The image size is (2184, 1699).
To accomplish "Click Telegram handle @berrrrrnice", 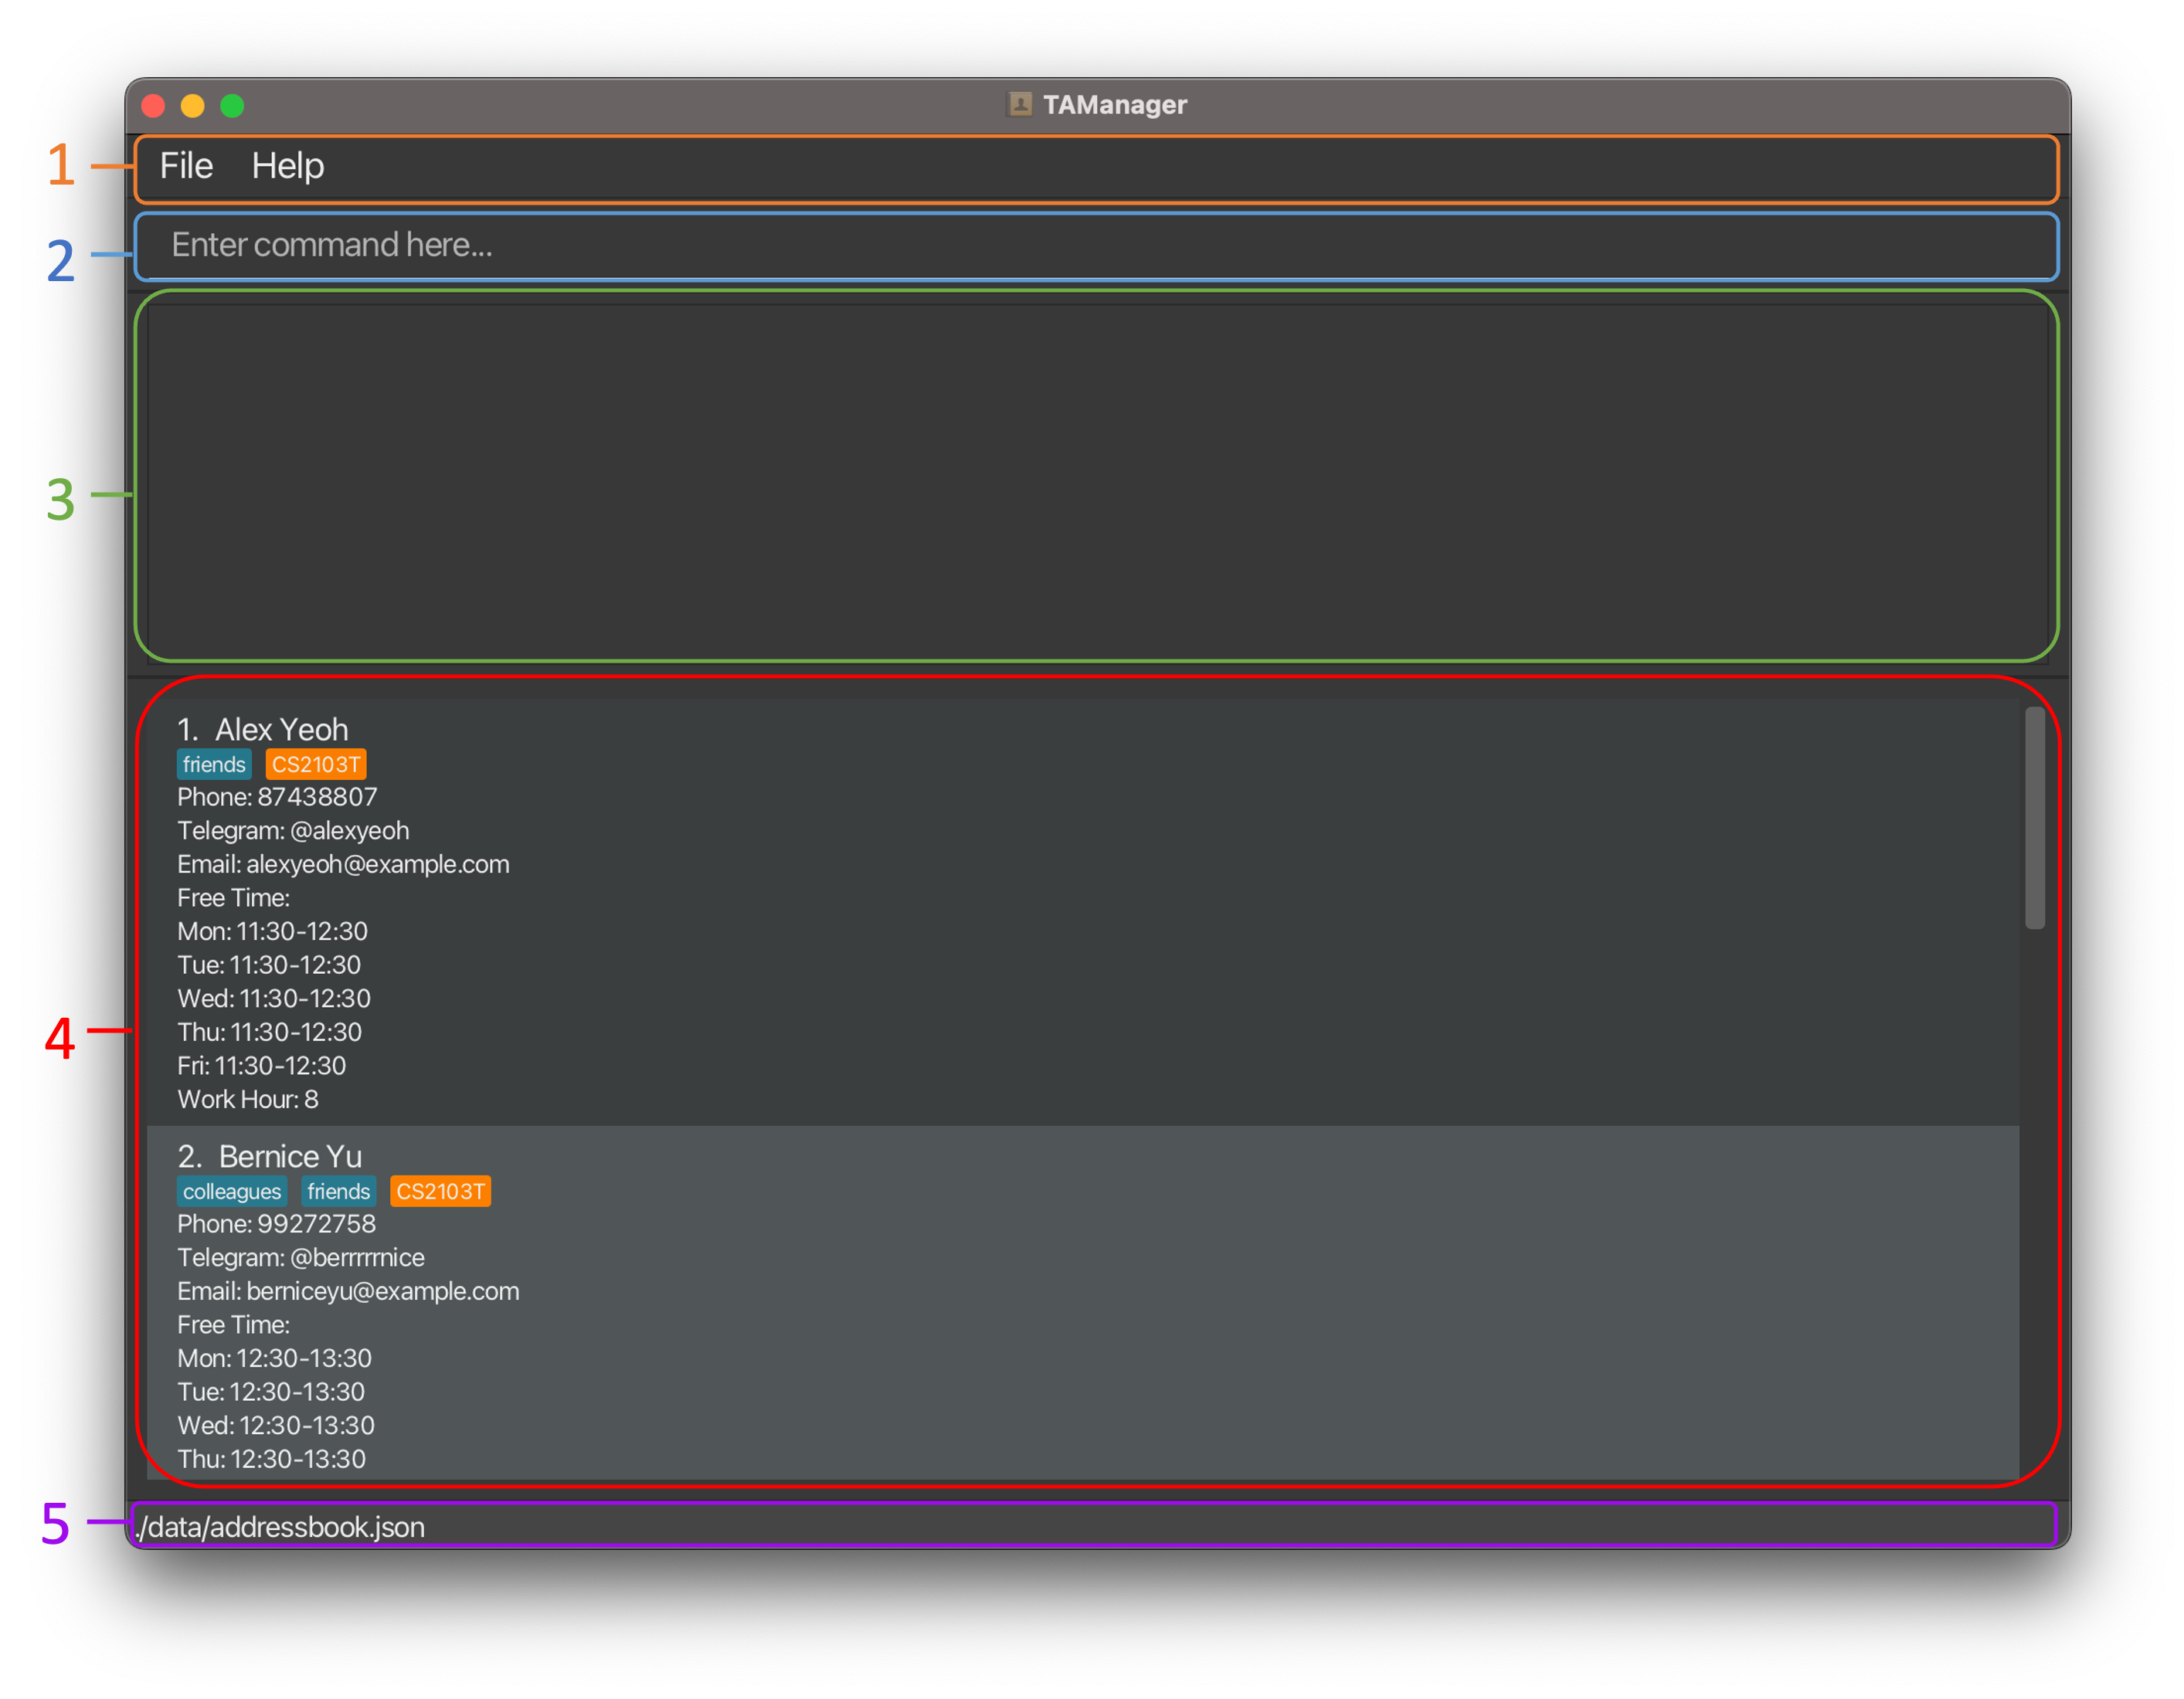I will pos(357,1258).
